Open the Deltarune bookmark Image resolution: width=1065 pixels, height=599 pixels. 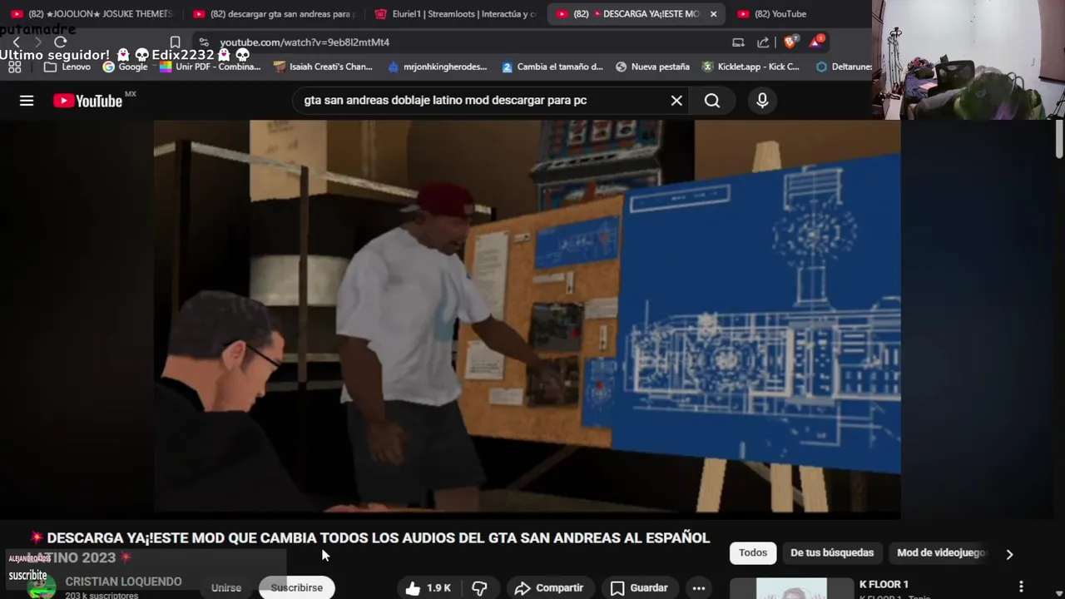pos(844,67)
